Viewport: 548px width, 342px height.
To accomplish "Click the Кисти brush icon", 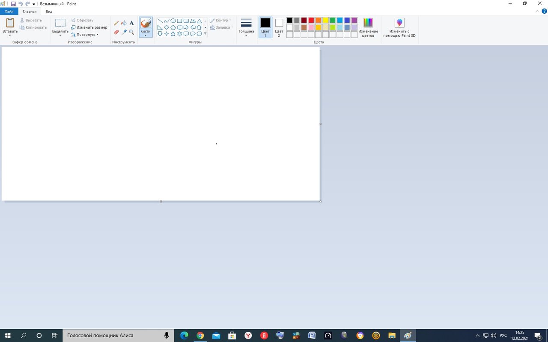I will (x=146, y=23).
